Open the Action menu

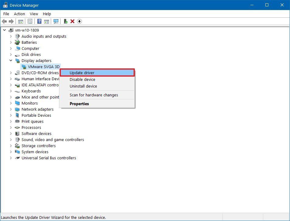(19, 14)
